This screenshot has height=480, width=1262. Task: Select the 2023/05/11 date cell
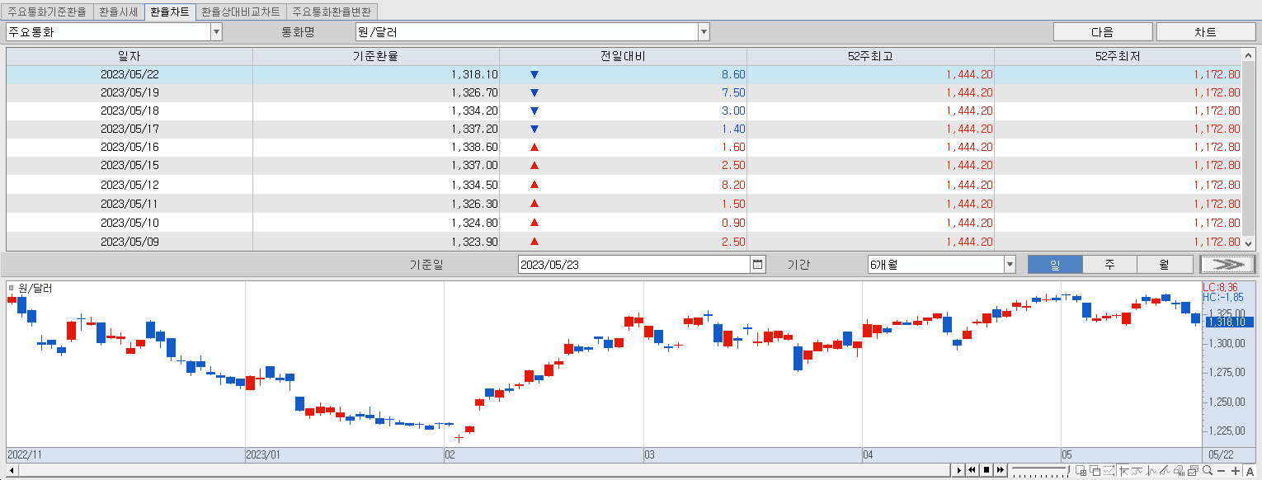pyautogui.click(x=129, y=204)
